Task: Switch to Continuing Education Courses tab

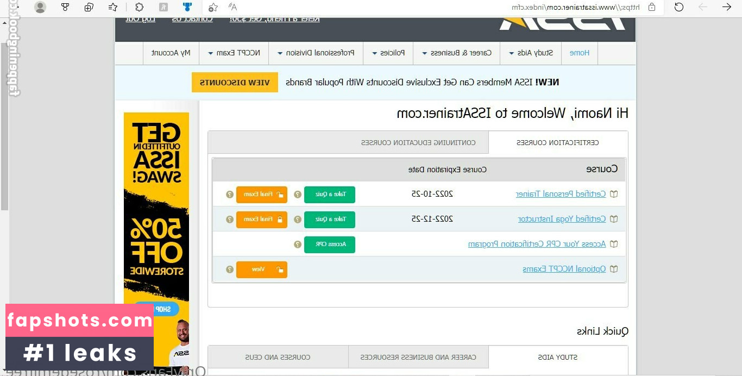Action: tap(418, 143)
